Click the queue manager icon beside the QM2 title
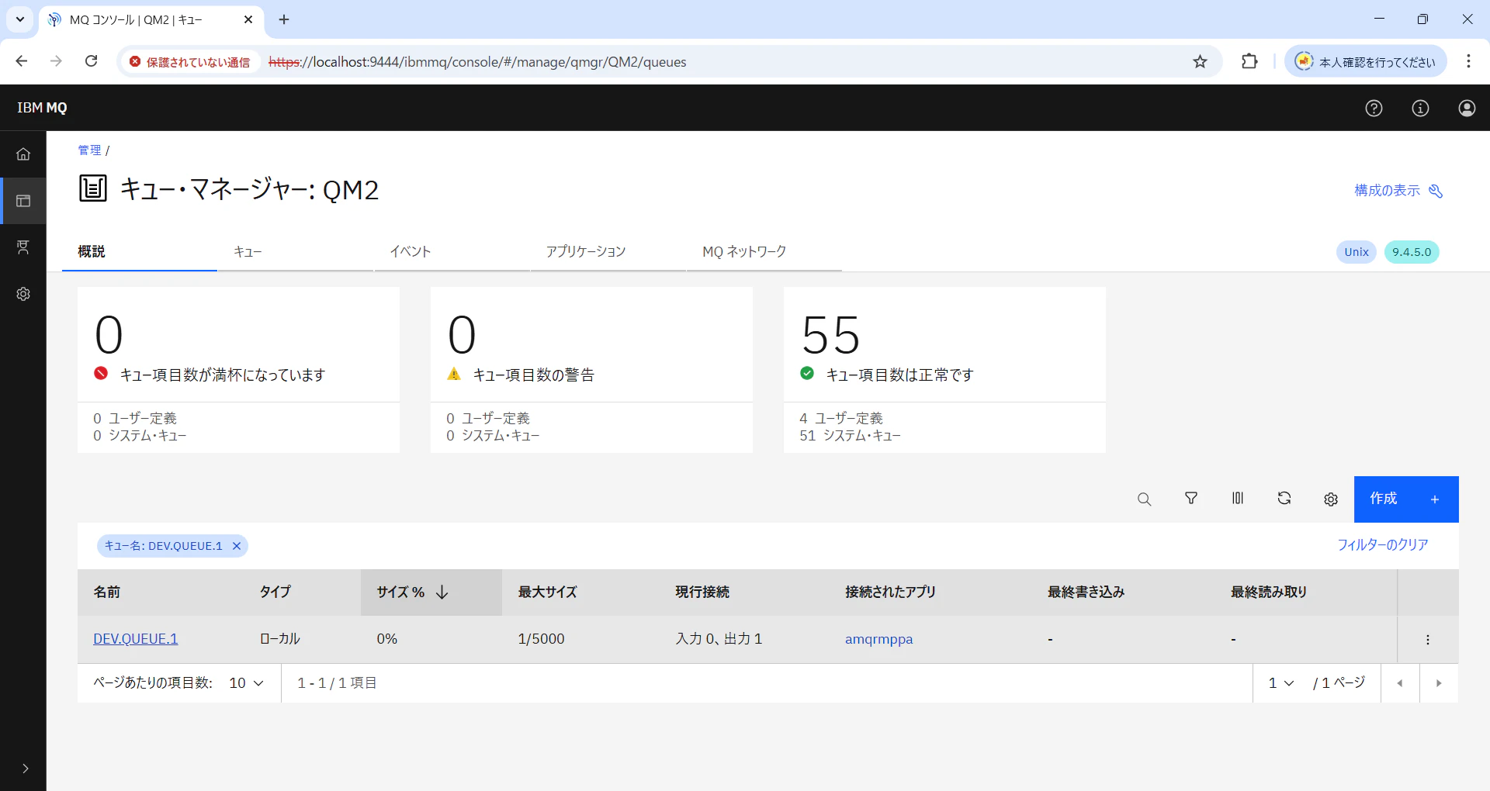The height and width of the screenshot is (791, 1490). (92, 188)
